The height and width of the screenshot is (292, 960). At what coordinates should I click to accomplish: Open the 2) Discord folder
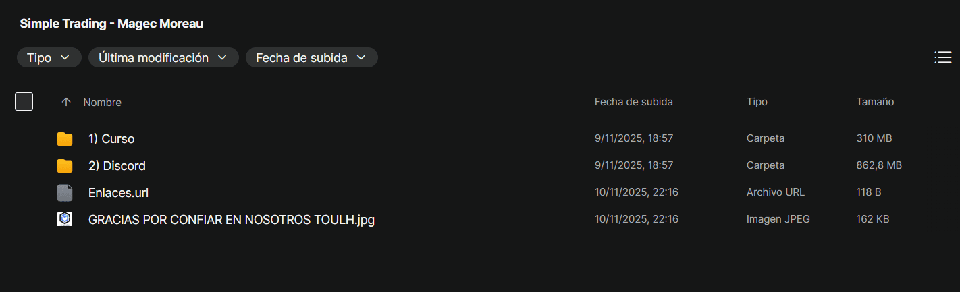117,166
